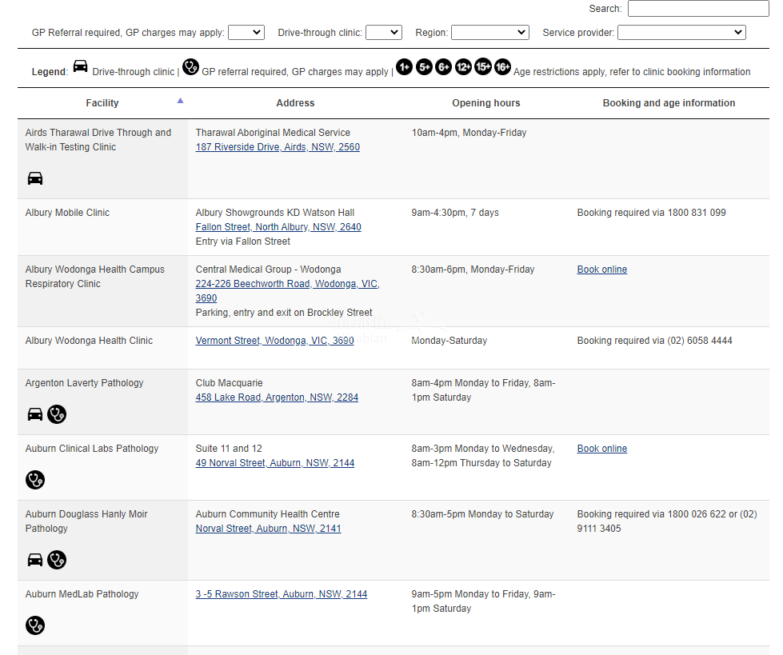Open the GP Referral required dropdown

point(246,33)
